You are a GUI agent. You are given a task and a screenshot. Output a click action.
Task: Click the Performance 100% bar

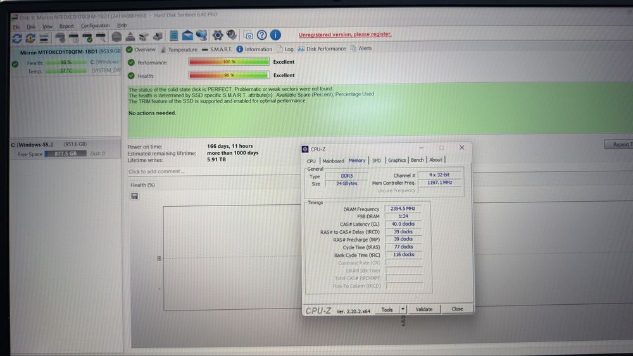(229, 62)
